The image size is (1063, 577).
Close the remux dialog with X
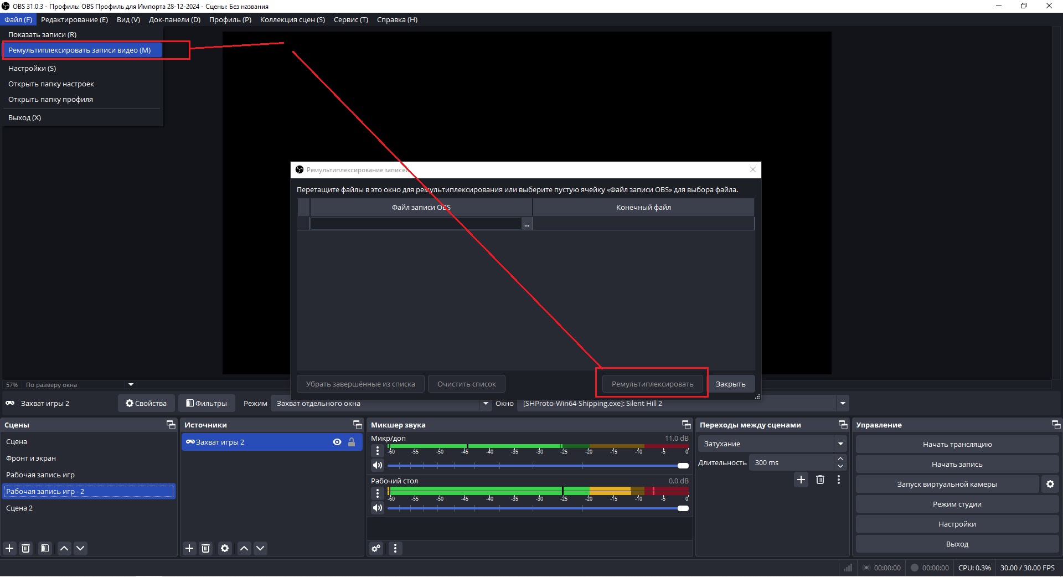point(752,169)
